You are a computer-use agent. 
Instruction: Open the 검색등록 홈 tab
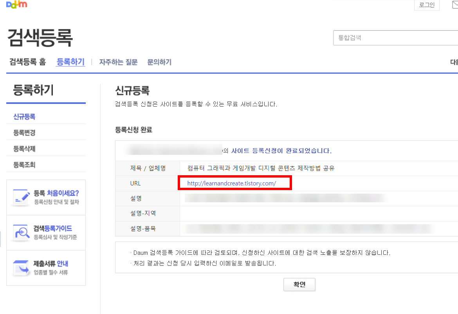pos(28,62)
